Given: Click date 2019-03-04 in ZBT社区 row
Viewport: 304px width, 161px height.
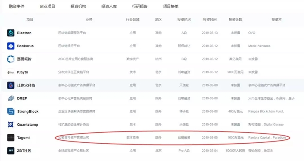Looking at the screenshot, I should pyautogui.click(x=210, y=151).
